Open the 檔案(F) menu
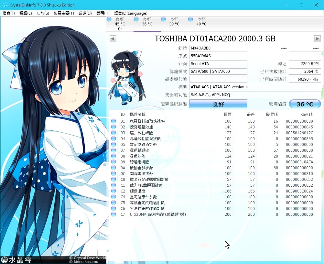The image size is (324, 264). (x=9, y=13)
